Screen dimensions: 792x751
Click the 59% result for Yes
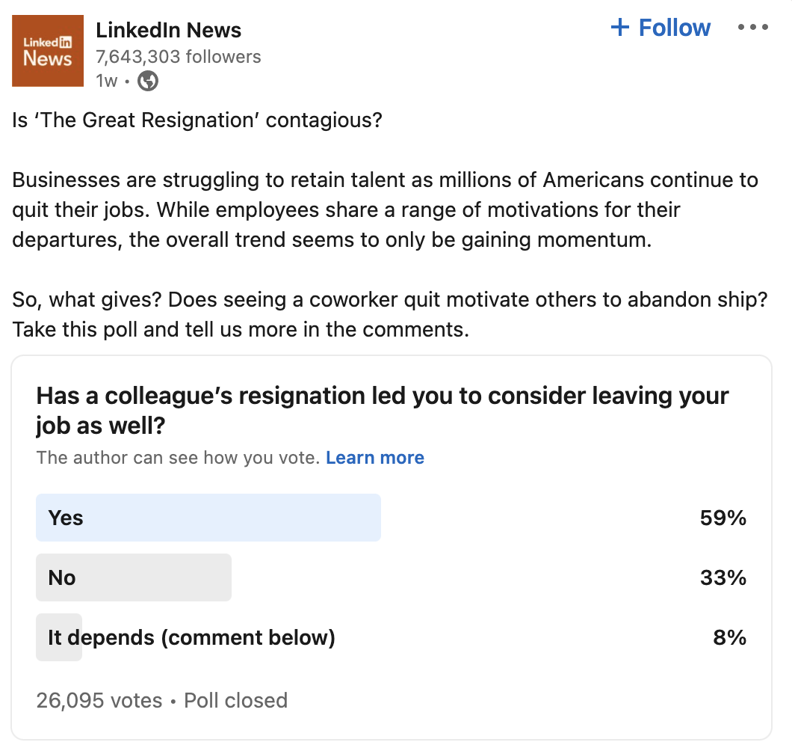(723, 518)
